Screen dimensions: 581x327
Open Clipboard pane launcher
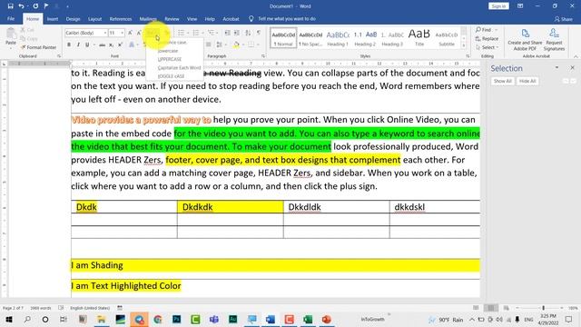click(x=59, y=56)
